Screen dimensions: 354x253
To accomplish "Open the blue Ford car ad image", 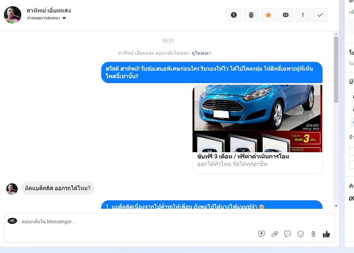I will pyautogui.click(x=257, y=118).
